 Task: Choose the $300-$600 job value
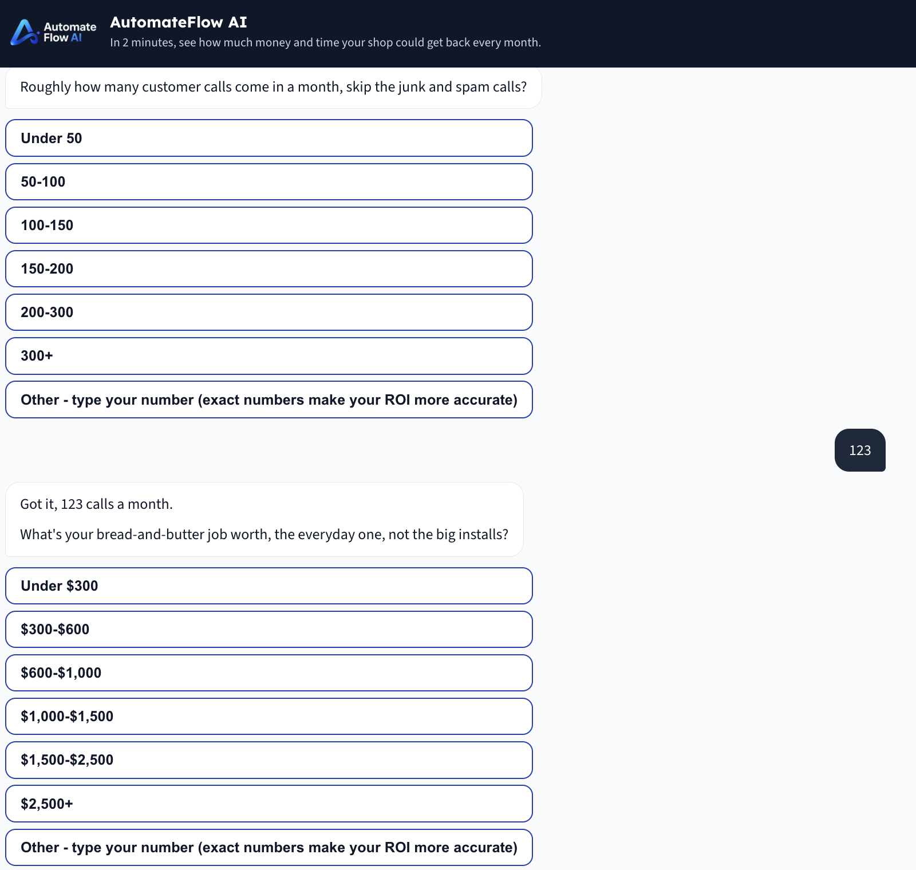point(269,629)
